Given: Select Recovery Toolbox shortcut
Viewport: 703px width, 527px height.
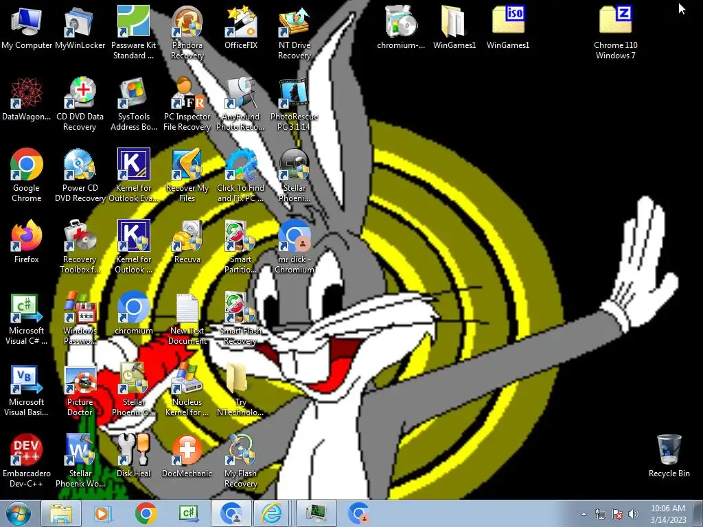Looking at the screenshot, I should 80,246.
